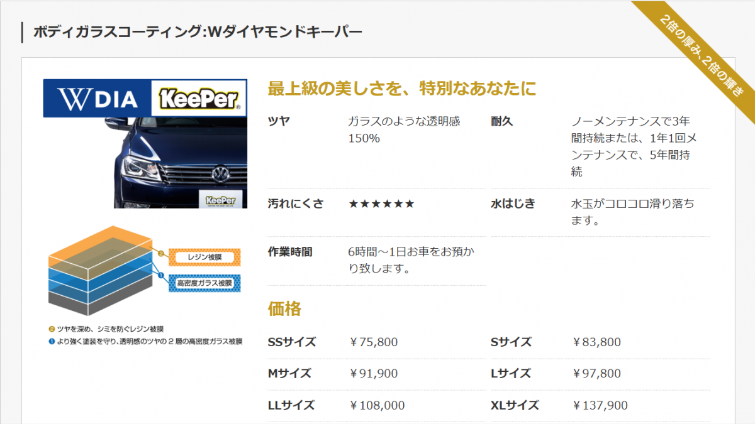Click the 価格 section heading

[284, 309]
